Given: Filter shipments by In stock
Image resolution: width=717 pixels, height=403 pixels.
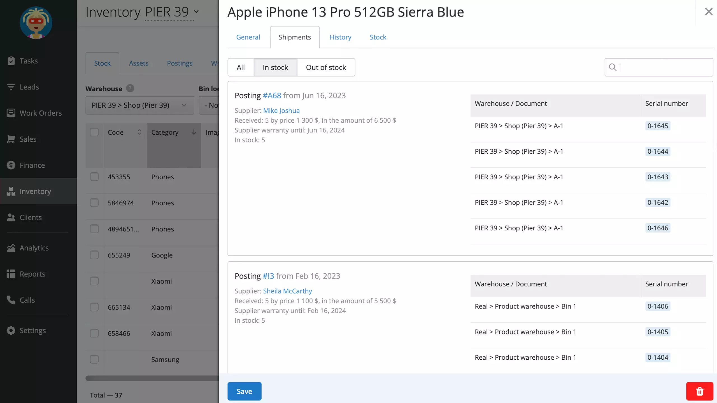Looking at the screenshot, I should pos(275,67).
